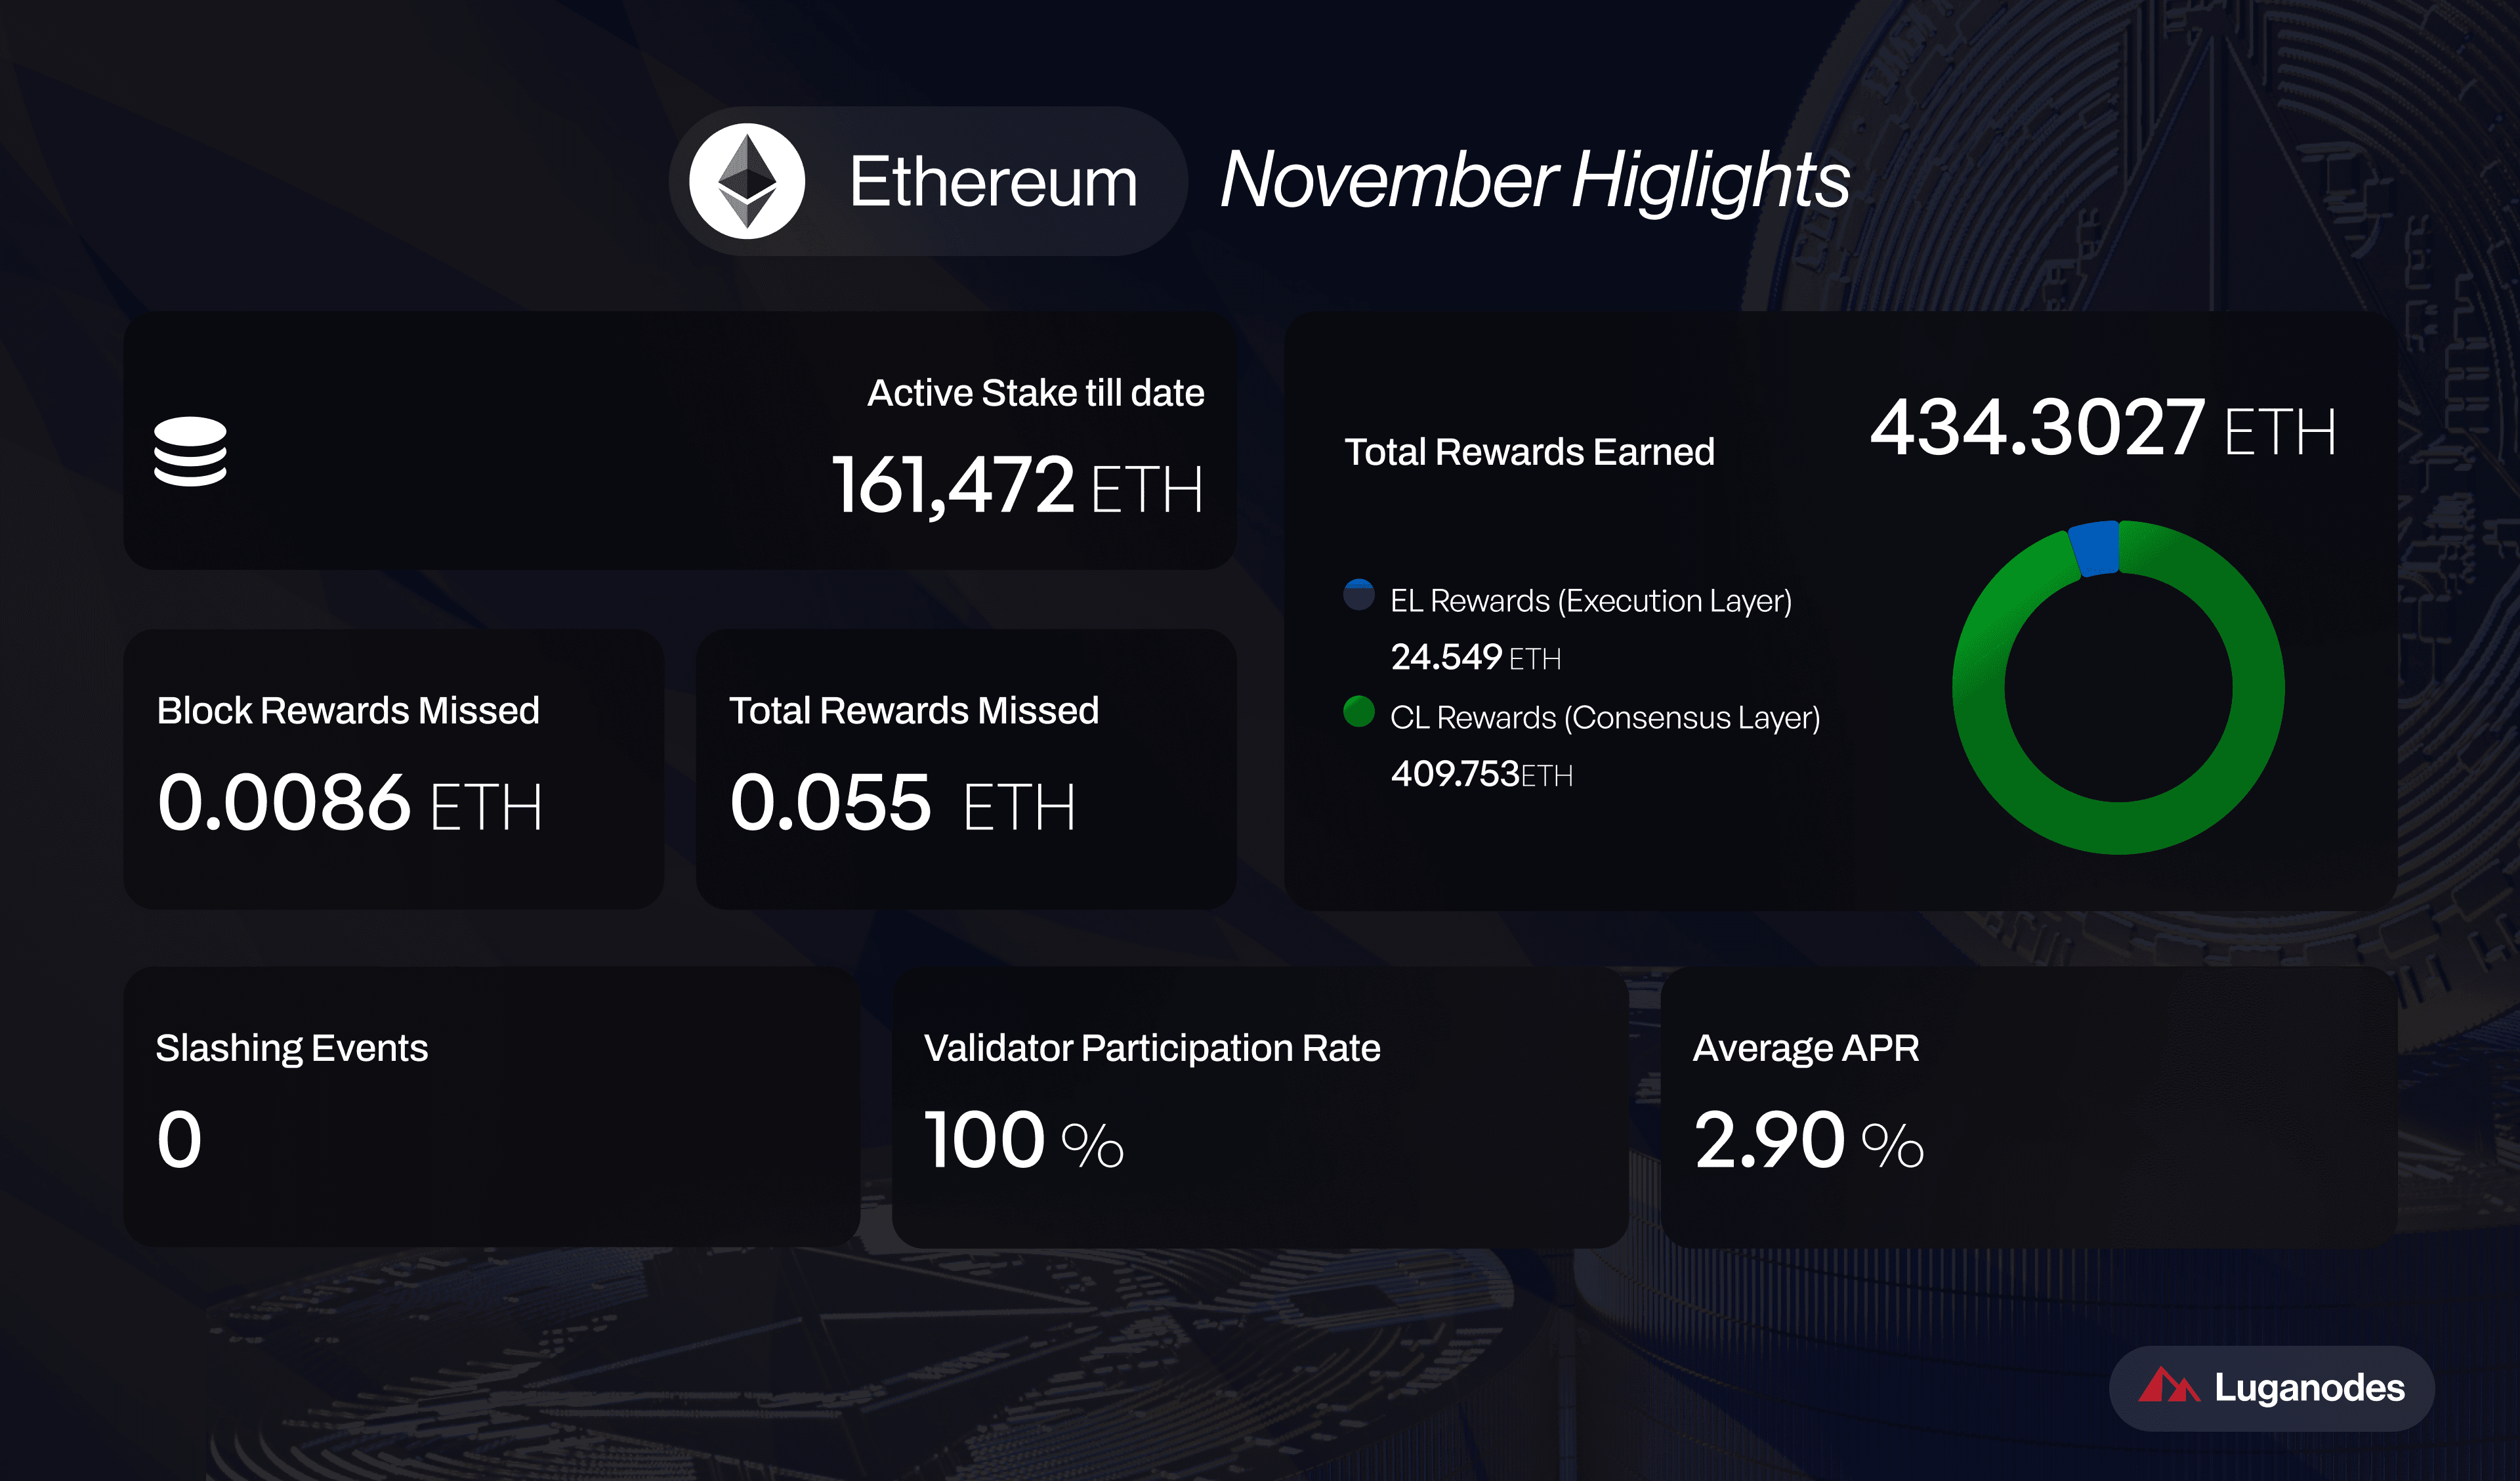Click the 434.3027 ETH total value
The height and width of the screenshot is (1481, 2520).
click(x=2102, y=428)
